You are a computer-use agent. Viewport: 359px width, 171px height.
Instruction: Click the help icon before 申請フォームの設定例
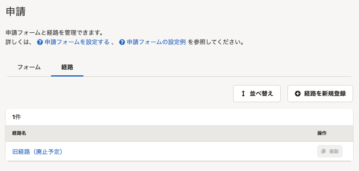(x=122, y=43)
